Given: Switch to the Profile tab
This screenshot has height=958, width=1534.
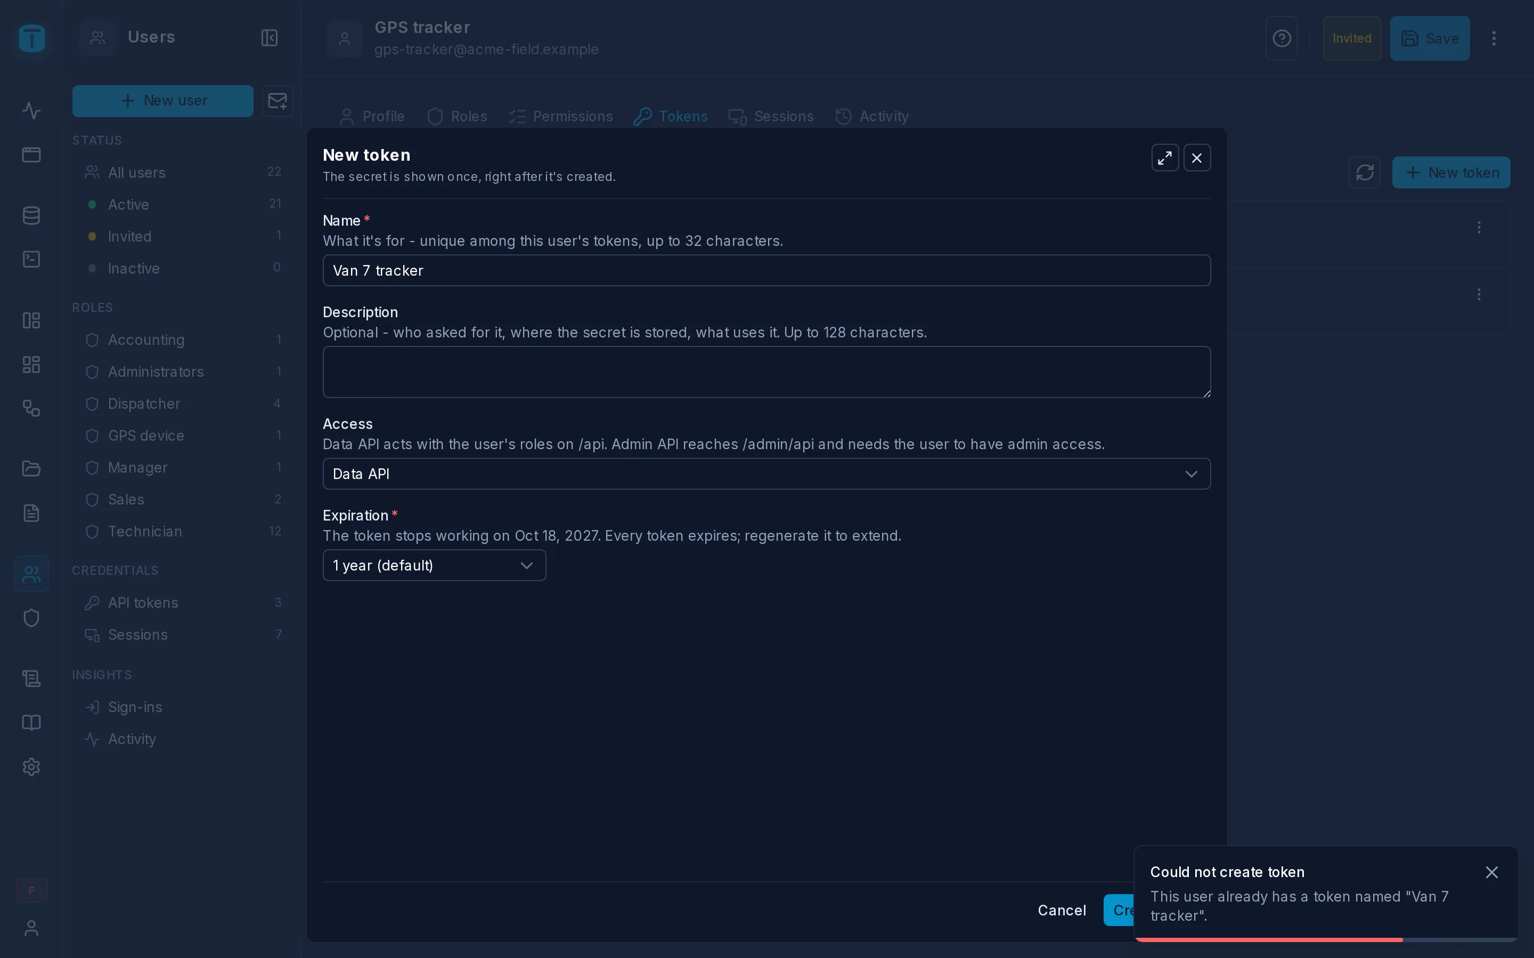Looking at the screenshot, I should 372,117.
